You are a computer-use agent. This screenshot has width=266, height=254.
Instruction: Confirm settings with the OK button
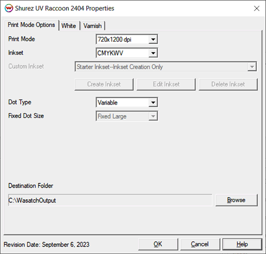158,244
